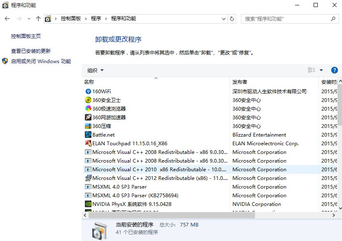This screenshot has width=342, height=241.
Task: Expand the address bar history dropdown
Action: click(x=224, y=19)
